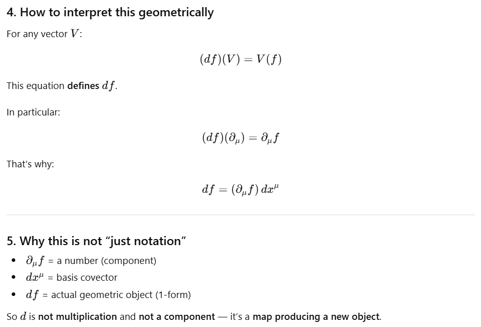481x327 pixels.
Task: Click the bullet "actual geometric object (1-form)"
Action: point(121,295)
